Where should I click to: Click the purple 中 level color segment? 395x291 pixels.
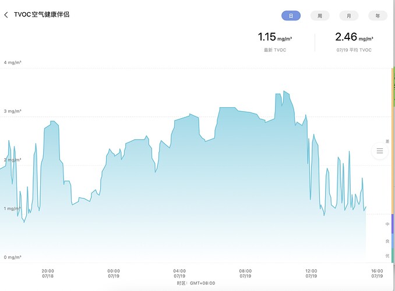point(393,224)
